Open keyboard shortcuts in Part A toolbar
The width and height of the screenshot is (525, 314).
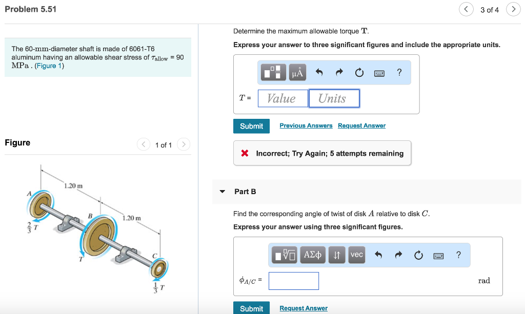379,73
